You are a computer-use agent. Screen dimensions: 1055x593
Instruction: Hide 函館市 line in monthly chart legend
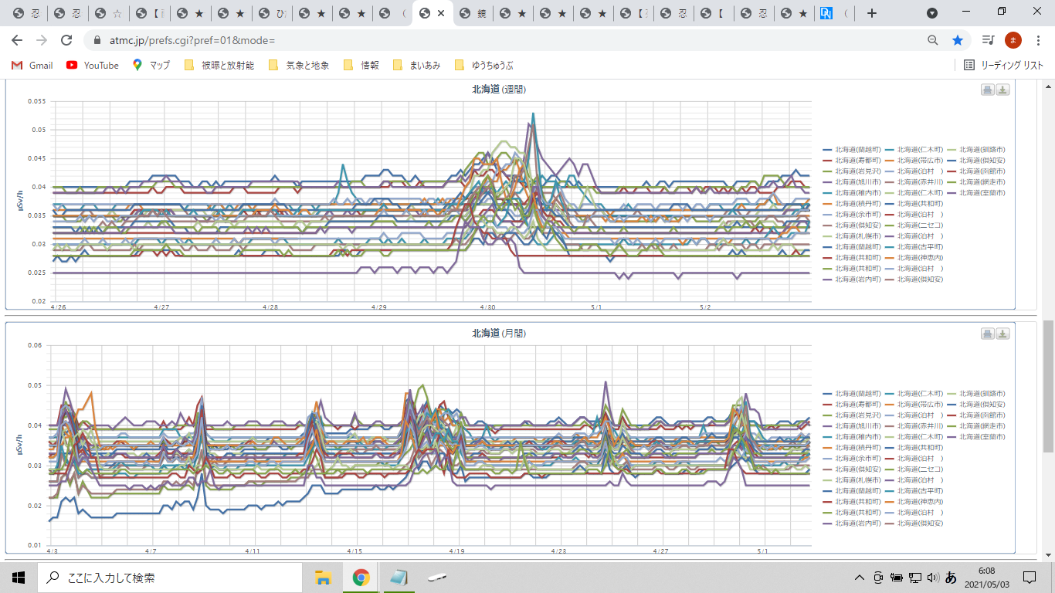click(976, 415)
